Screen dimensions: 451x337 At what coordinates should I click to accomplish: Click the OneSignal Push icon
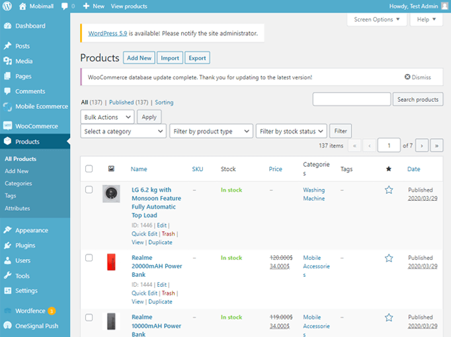pos(8,326)
